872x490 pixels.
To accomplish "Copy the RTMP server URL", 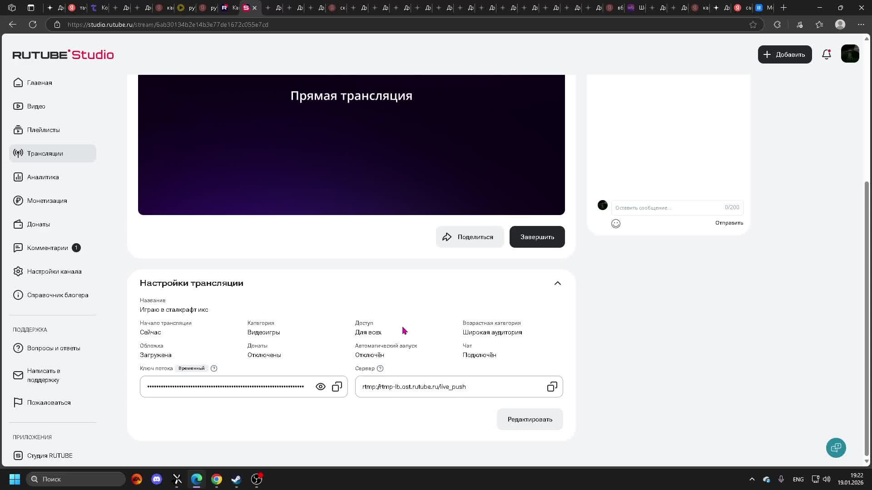I will (552, 387).
